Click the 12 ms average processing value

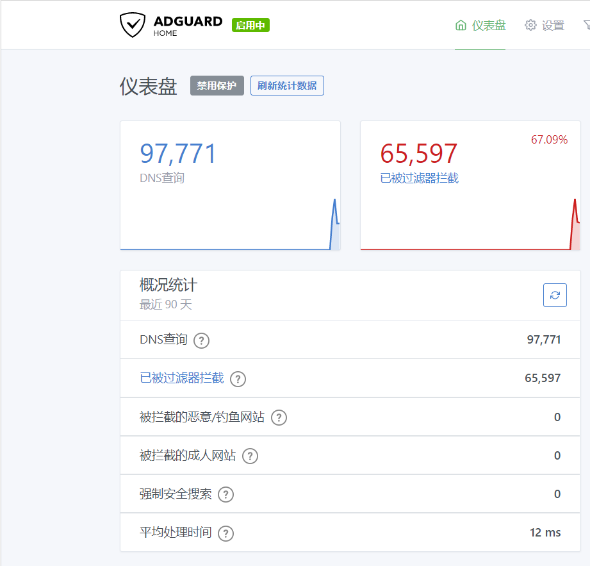545,533
